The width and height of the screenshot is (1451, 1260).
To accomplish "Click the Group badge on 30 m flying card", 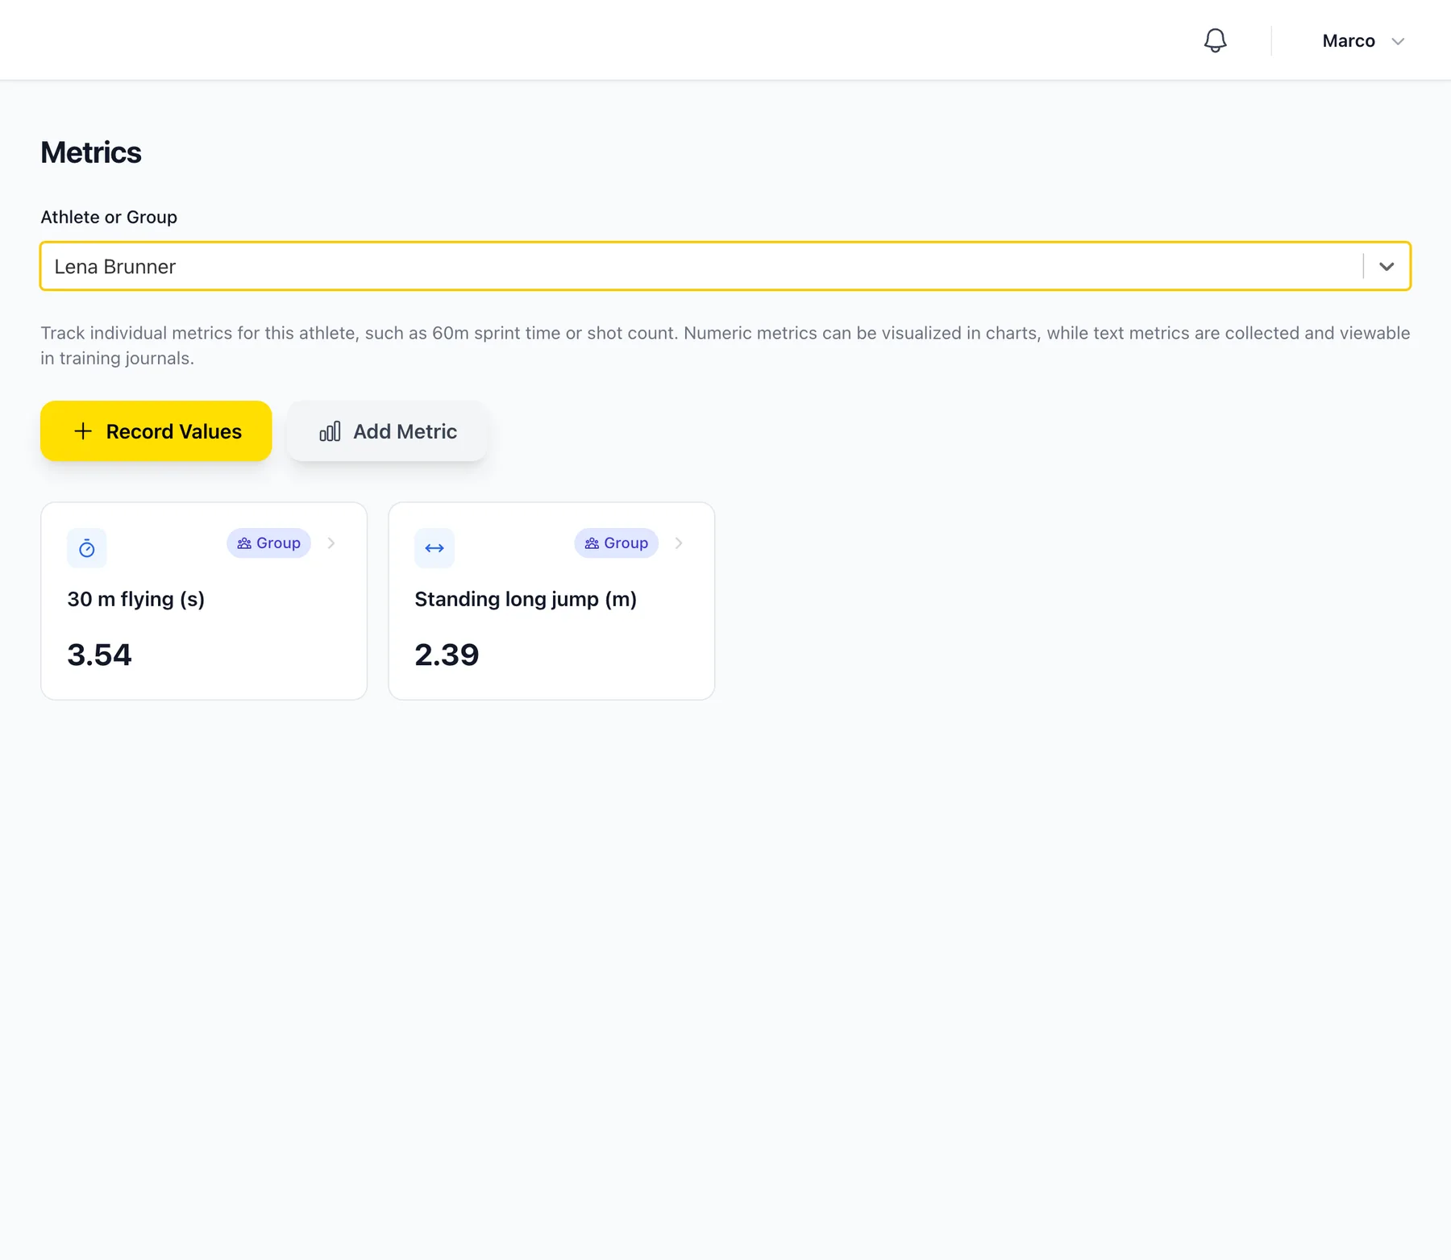I will click(268, 543).
